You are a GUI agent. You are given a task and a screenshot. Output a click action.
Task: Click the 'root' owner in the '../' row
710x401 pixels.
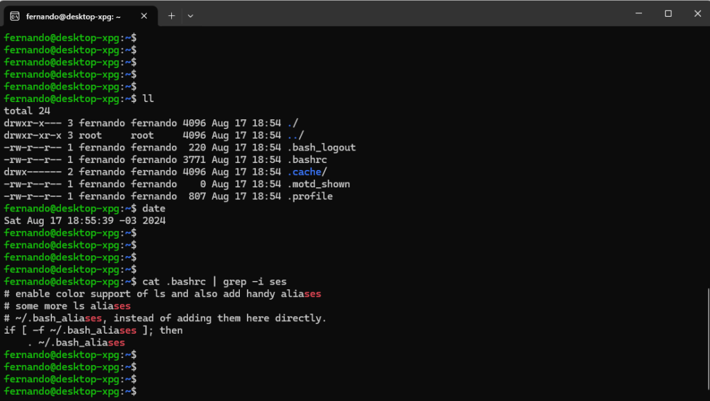point(91,135)
